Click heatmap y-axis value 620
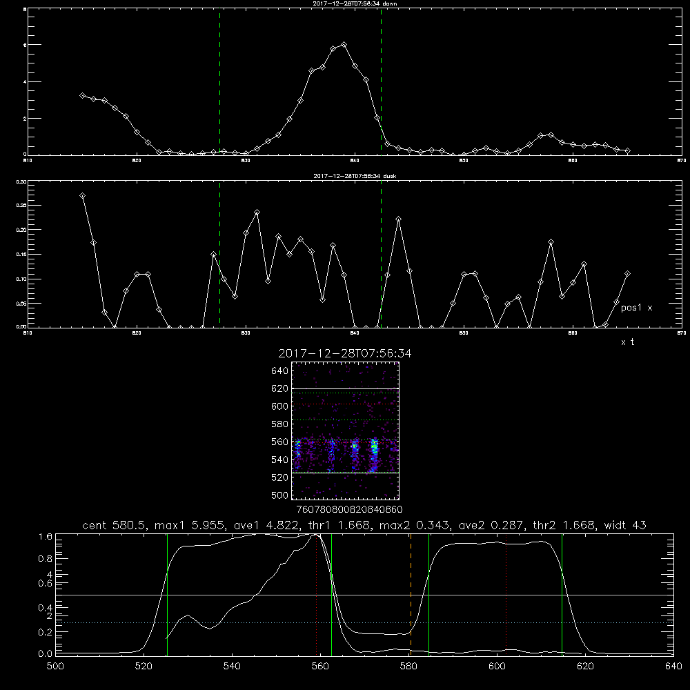Viewport: 690px width, 690px height. pyautogui.click(x=280, y=388)
